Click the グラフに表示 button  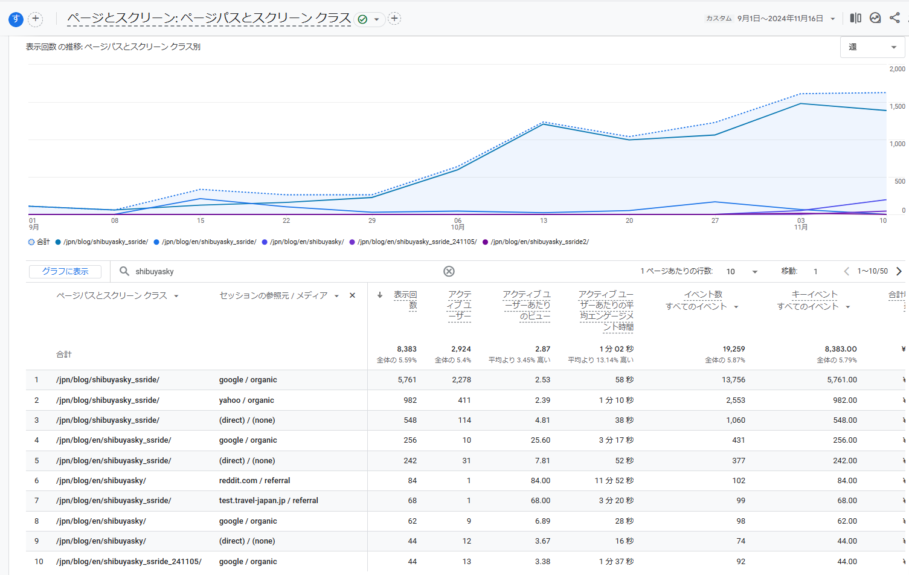click(x=65, y=271)
